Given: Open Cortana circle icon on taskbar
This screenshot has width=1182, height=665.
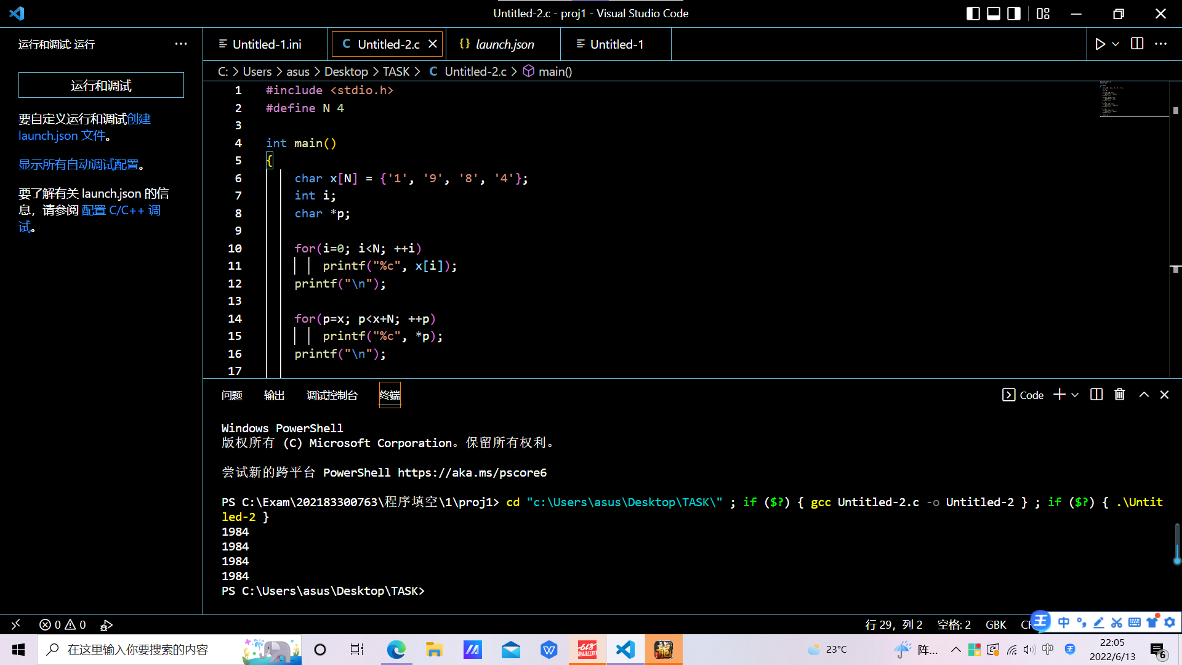Looking at the screenshot, I should click(x=320, y=650).
